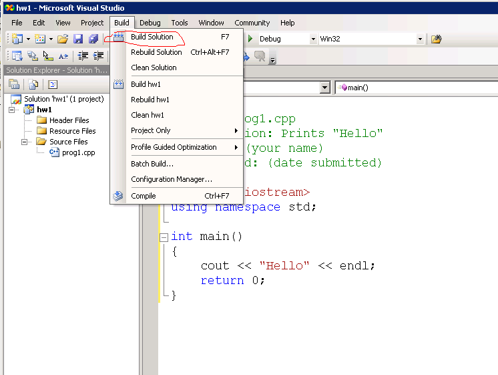This screenshot has width=498, height=375.
Task: Expand the Profile Guided Optimization submenu
Action: point(177,147)
